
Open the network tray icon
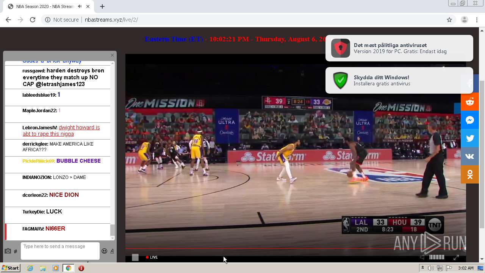click(440, 268)
